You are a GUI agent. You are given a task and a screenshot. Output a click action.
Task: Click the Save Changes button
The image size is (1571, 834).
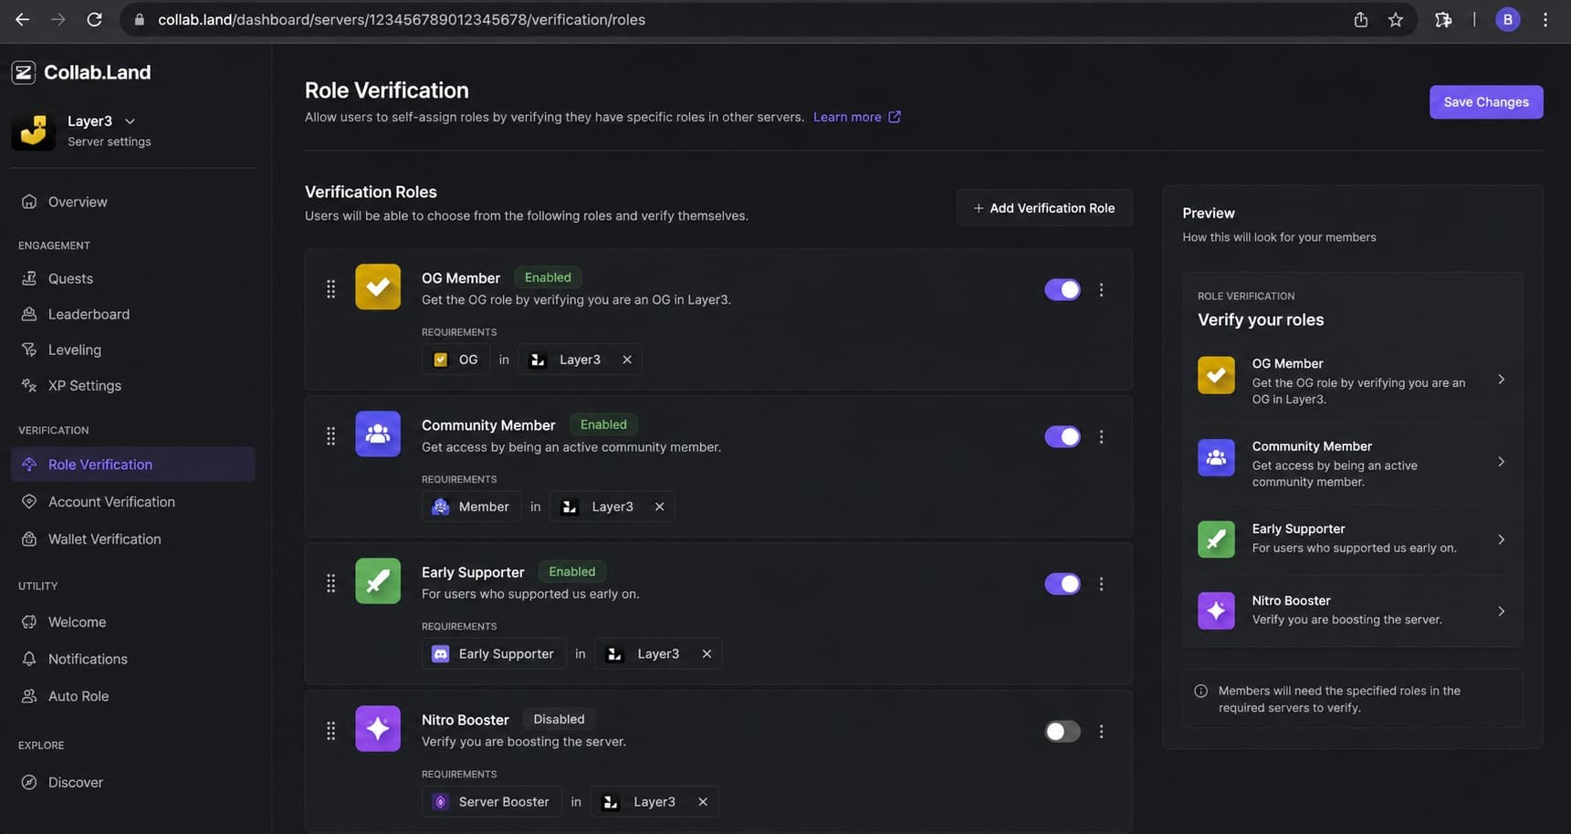pos(1486,102)
